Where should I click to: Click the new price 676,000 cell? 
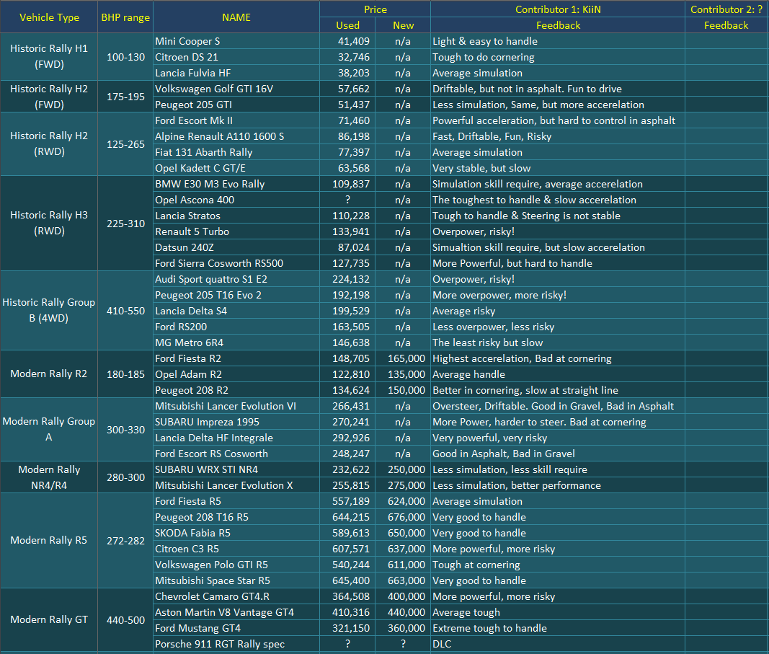point(404,517)
